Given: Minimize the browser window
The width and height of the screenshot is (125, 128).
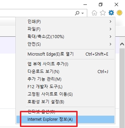Looking at the screenshot, I should pyautogui.click(x=85, y=4).
